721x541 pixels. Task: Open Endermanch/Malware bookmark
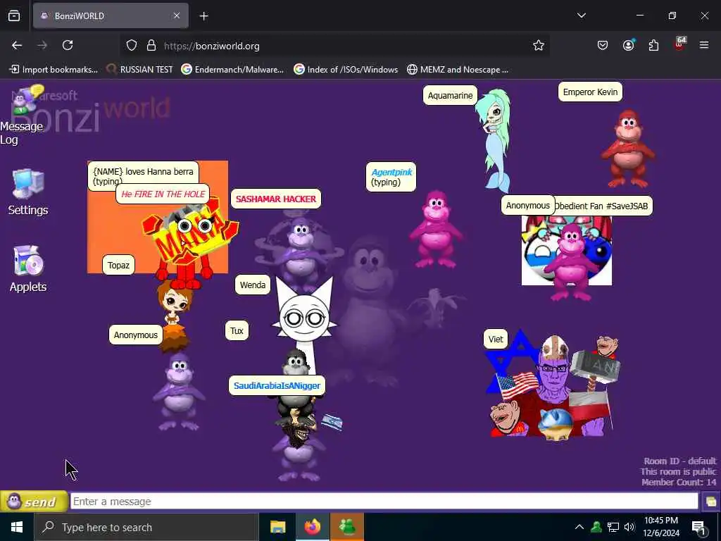click(x=232, y=70)
